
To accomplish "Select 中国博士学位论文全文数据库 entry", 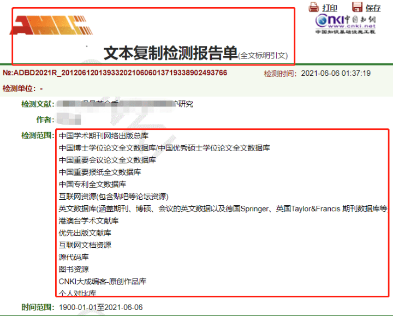I will (x=108, y=148).
